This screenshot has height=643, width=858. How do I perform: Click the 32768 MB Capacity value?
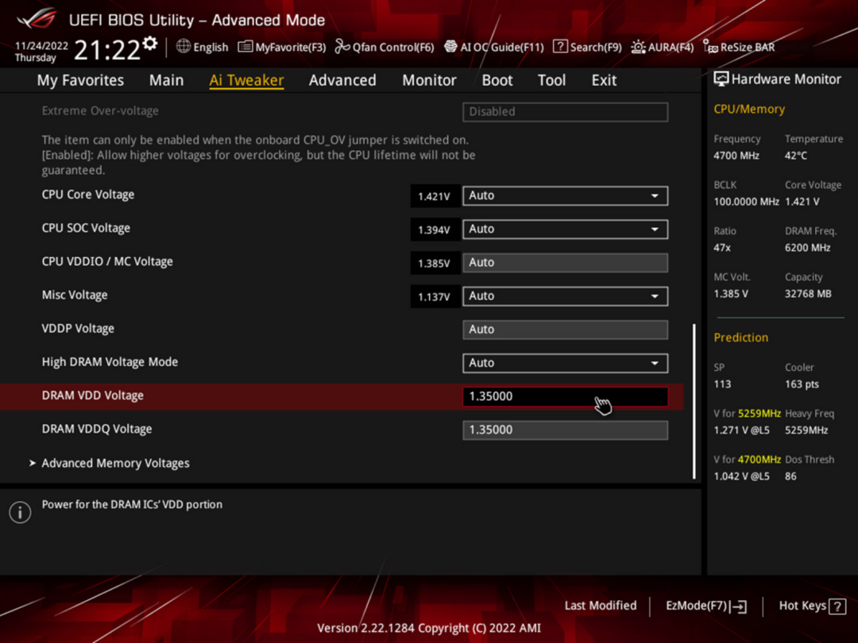tap(808, 294)
